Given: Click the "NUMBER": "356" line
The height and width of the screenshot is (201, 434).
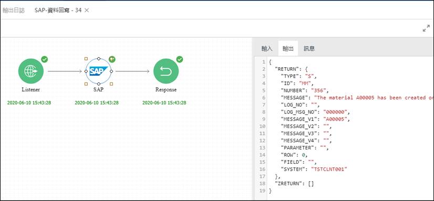Looking at the screenshot, I should [305, 90].
